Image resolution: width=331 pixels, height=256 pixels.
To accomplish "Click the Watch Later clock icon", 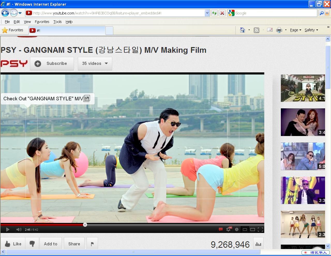I will click(x=237, y=229).
